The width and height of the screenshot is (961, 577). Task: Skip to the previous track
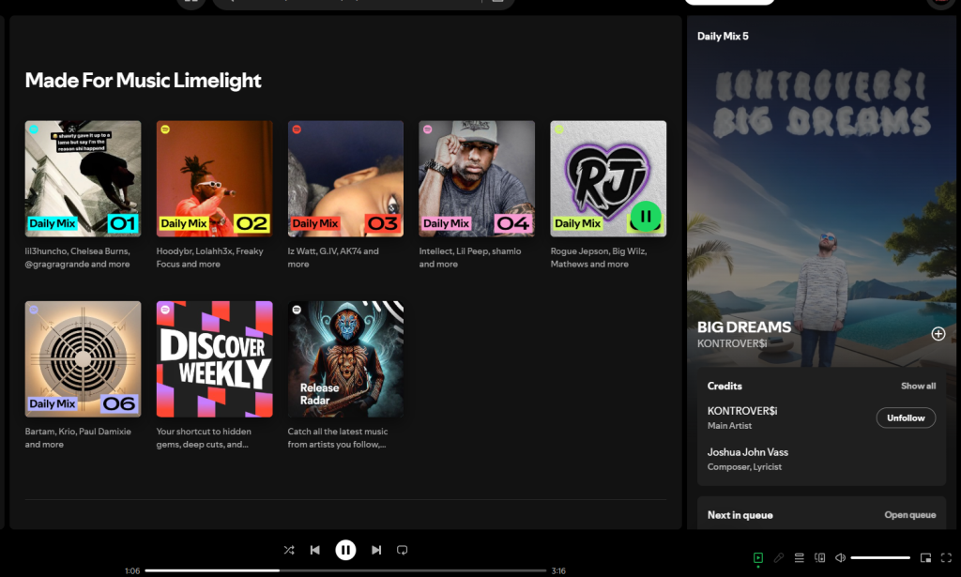click(315, 550)
